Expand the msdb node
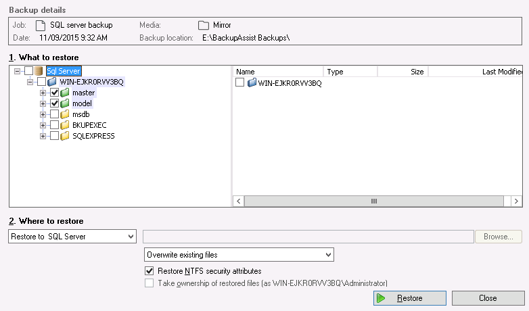 [x=43, y=114]
